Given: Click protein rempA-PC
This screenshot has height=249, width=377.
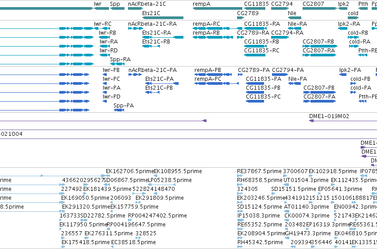Looking at the screenshot, I should (208, 79).
